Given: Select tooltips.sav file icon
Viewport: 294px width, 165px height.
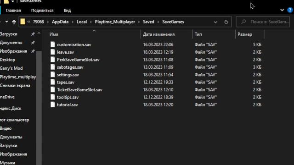Looking at the screenshot, I should [53, 97].
